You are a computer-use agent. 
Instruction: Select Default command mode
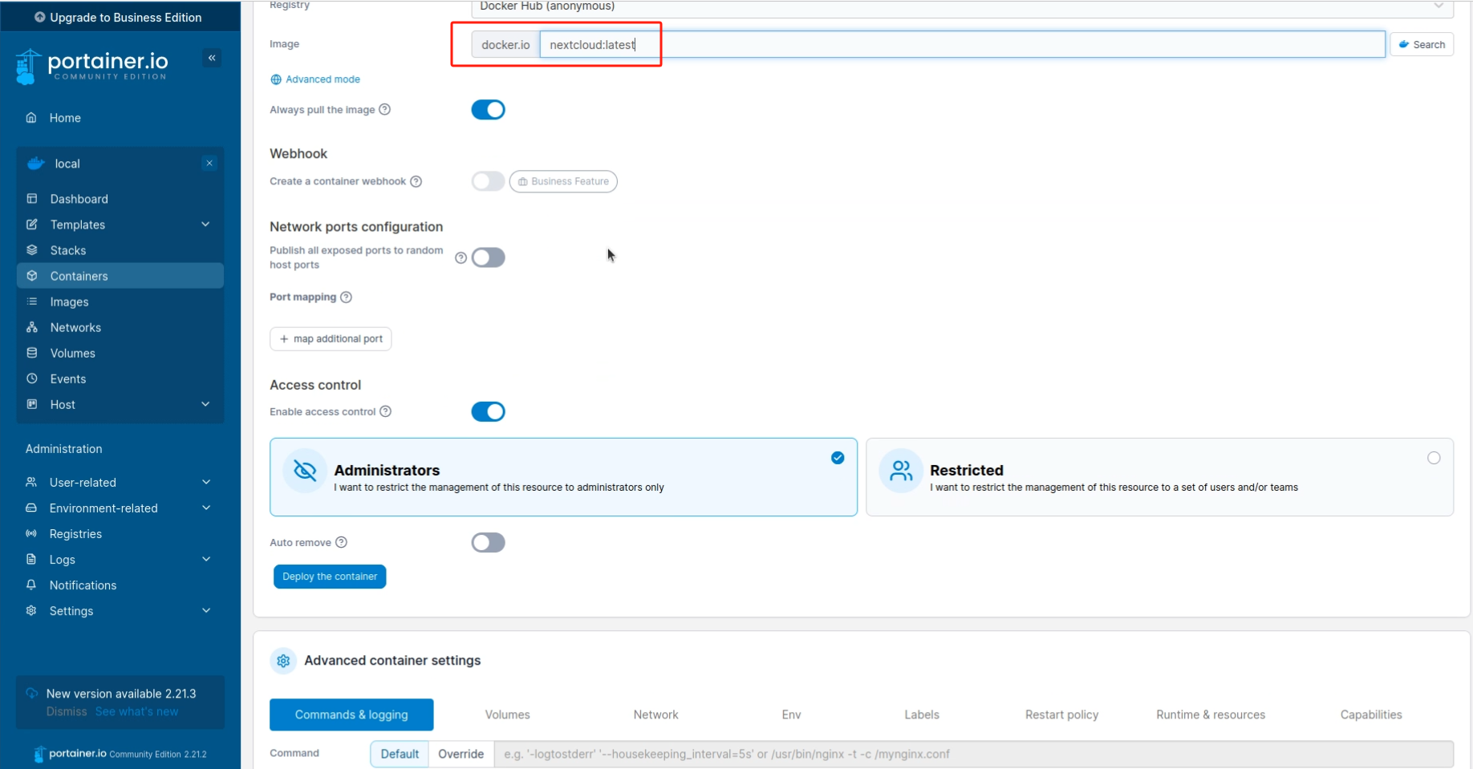(400, 754)
